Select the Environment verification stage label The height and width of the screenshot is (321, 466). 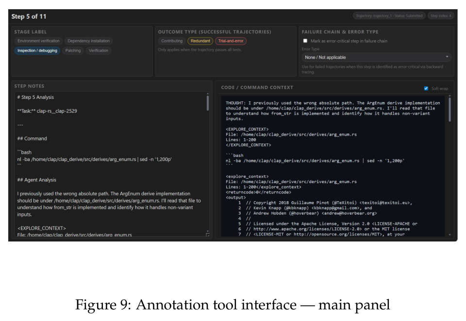[38, 41]
